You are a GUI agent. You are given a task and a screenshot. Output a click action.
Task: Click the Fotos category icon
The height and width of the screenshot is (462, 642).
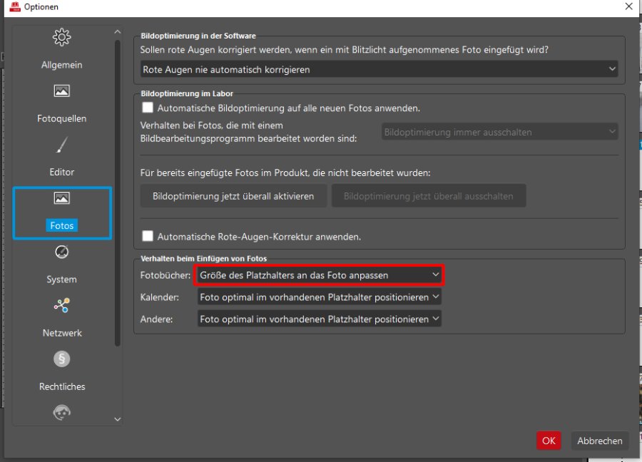(62, 199)
